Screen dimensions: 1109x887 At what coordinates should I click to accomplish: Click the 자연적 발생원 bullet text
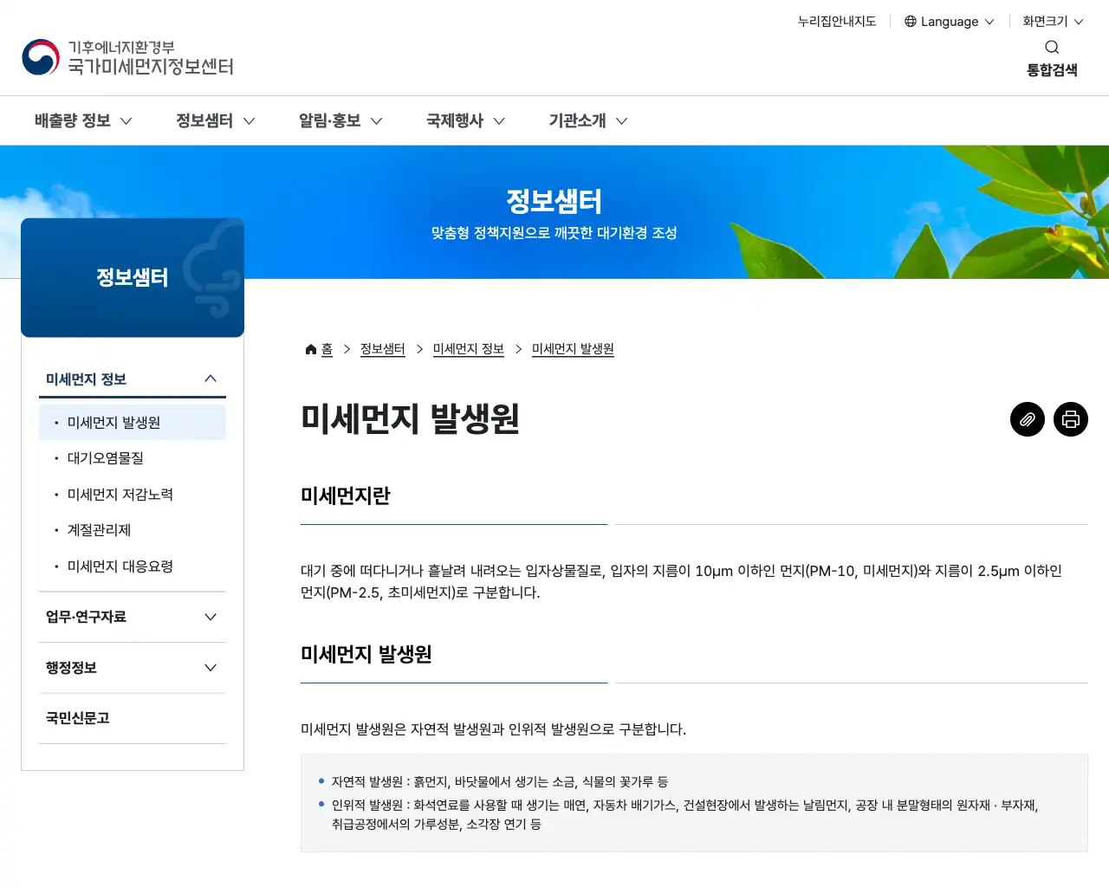500,782
